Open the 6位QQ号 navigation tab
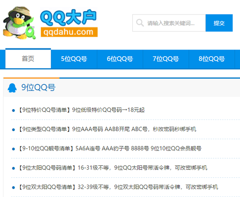The image size is (240, 197). (x=120, y=59)
